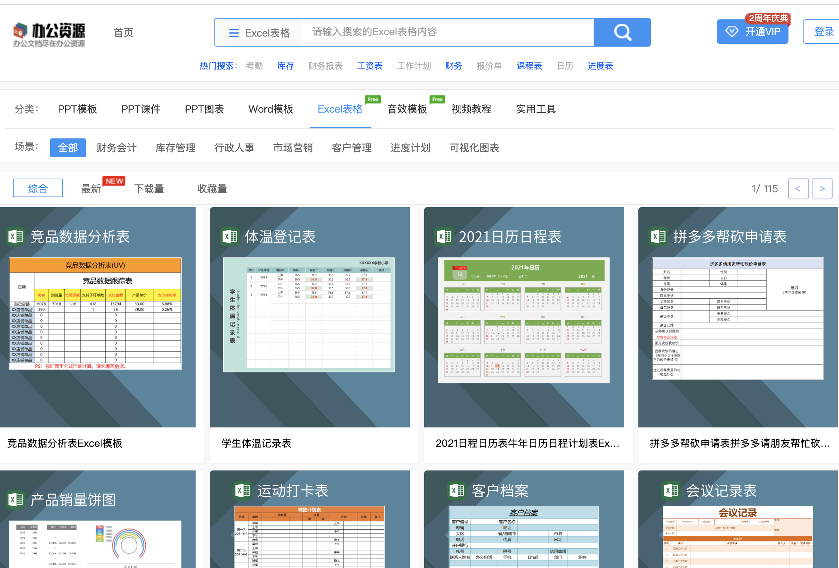
Task: Select the 全部 scene filter
Action: click(68, 148)
